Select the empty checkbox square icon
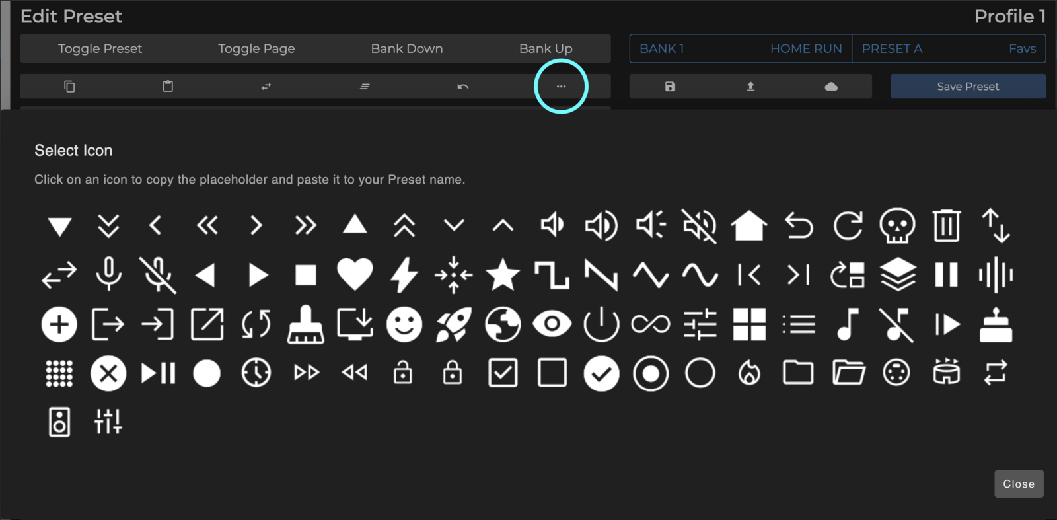This screenshot has width=1057, height=520. coord(552,373)
